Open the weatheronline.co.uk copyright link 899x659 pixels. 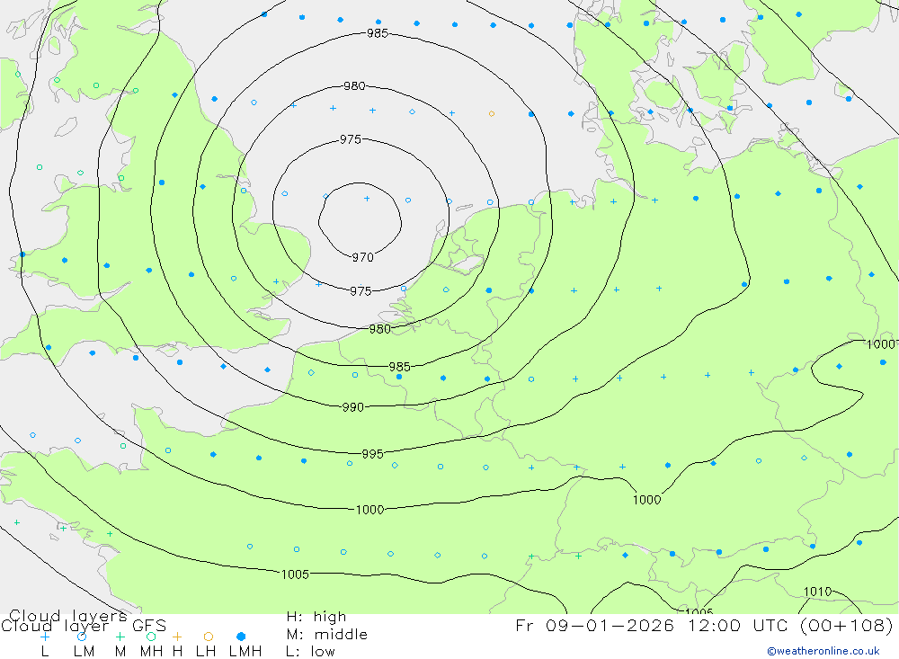point(823,651)
